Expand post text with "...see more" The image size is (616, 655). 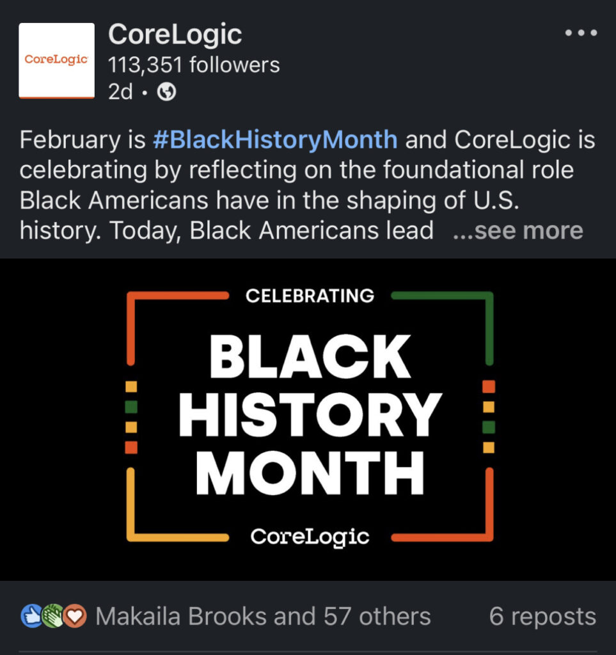click(x=517, y=231)
